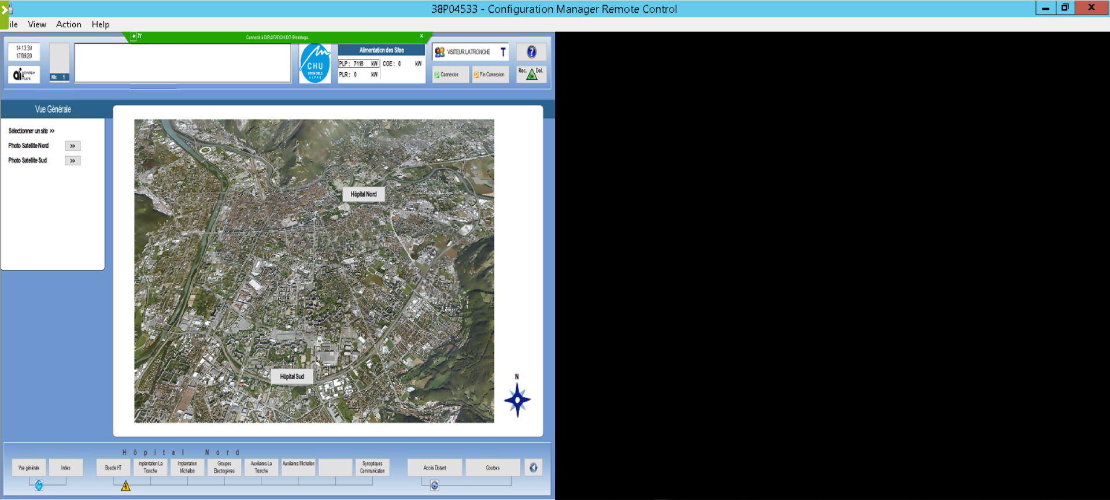The height and width of the screenshot is (500, 1110).
Task: Open the Action menu
Action: click(68, 24)
